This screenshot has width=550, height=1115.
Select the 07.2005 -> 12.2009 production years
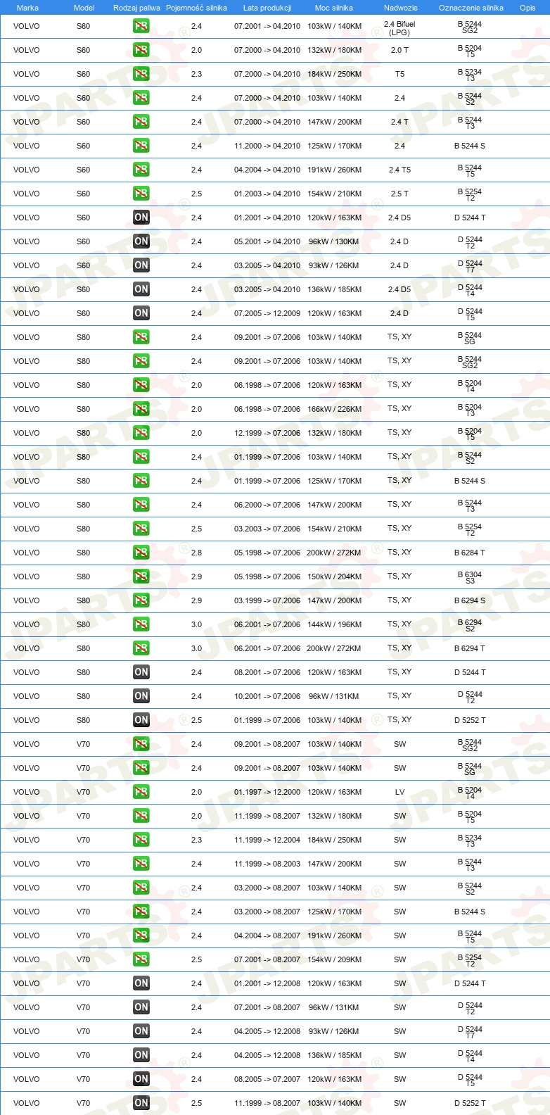(x=267, y=313)
